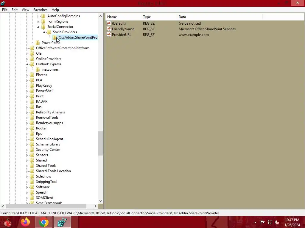Image resolution: width=305 pixels, height=228 pixels.
Task: Click the www.example.com data value
Action: pos(194,35)
